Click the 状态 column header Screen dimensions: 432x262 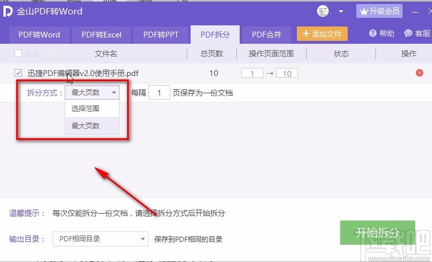(341, 54)
